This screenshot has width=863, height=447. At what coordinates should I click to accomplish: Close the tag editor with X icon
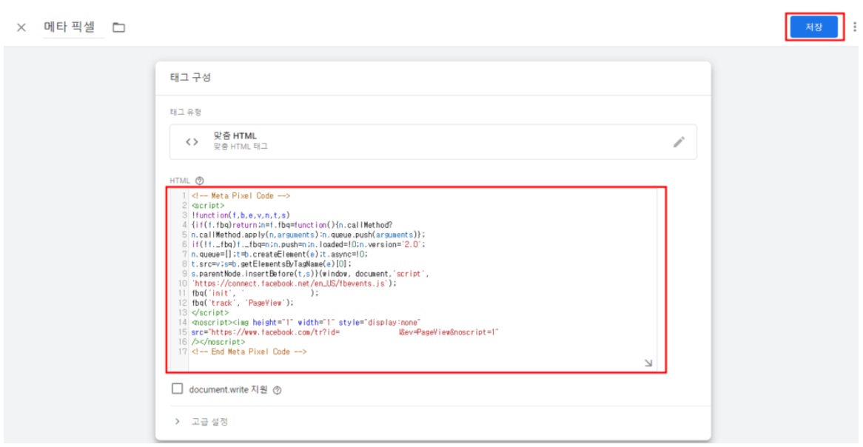21,27
